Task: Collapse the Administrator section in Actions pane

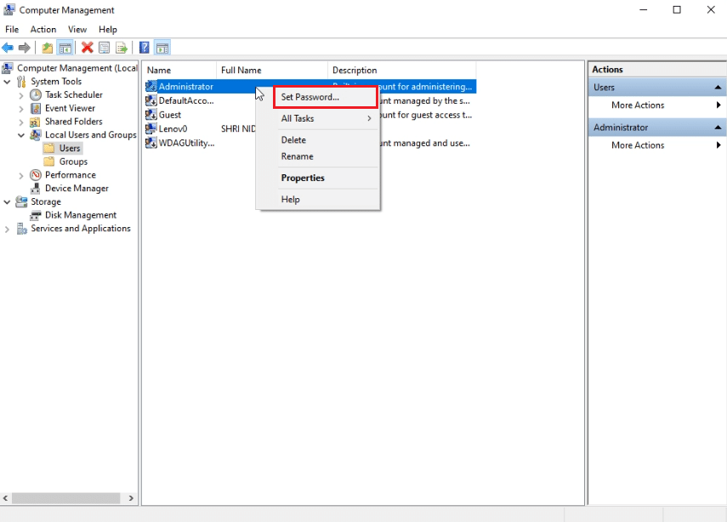Action: (x=718, y=127)
